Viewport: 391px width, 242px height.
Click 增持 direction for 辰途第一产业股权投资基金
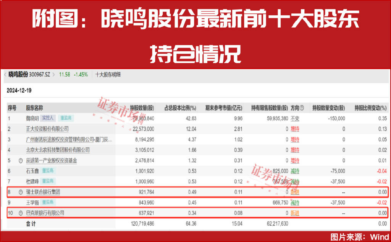coord(295,161)
